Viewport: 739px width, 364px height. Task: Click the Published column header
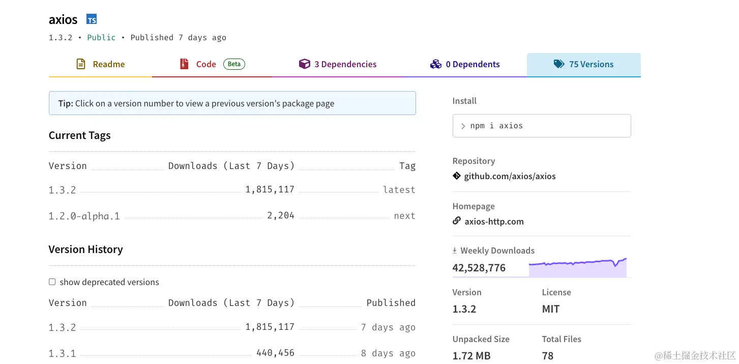(391, 303)
